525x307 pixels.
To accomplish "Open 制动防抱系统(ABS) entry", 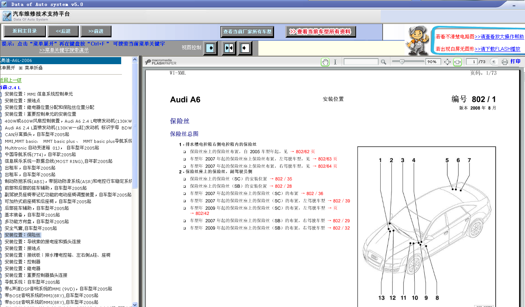I will (68, 181).
